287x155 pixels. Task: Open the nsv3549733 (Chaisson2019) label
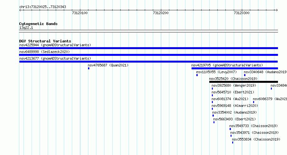pos(253,126)
